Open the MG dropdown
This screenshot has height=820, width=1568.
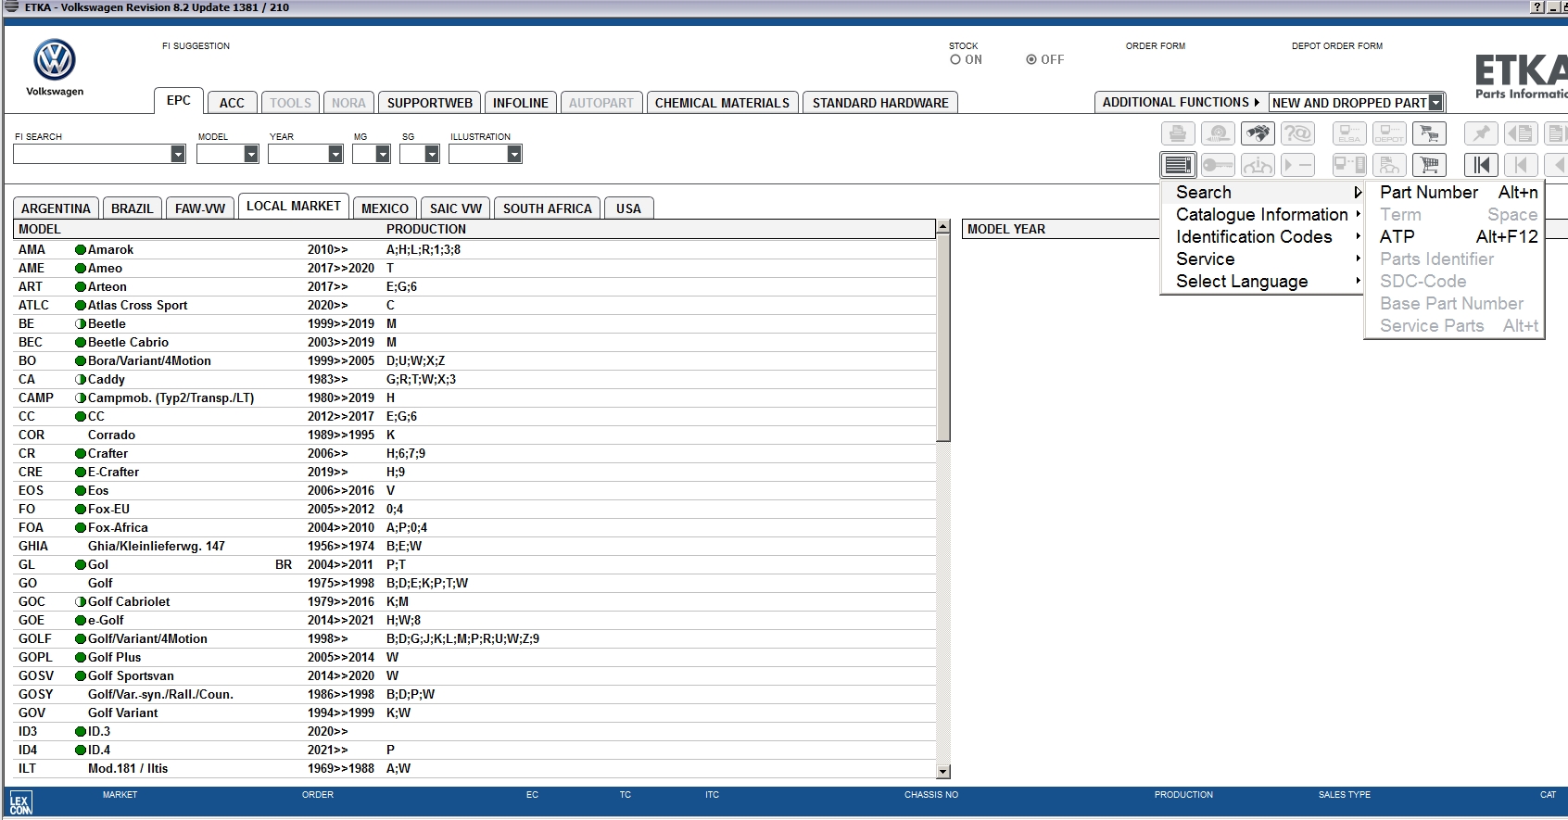coord(383,155)
